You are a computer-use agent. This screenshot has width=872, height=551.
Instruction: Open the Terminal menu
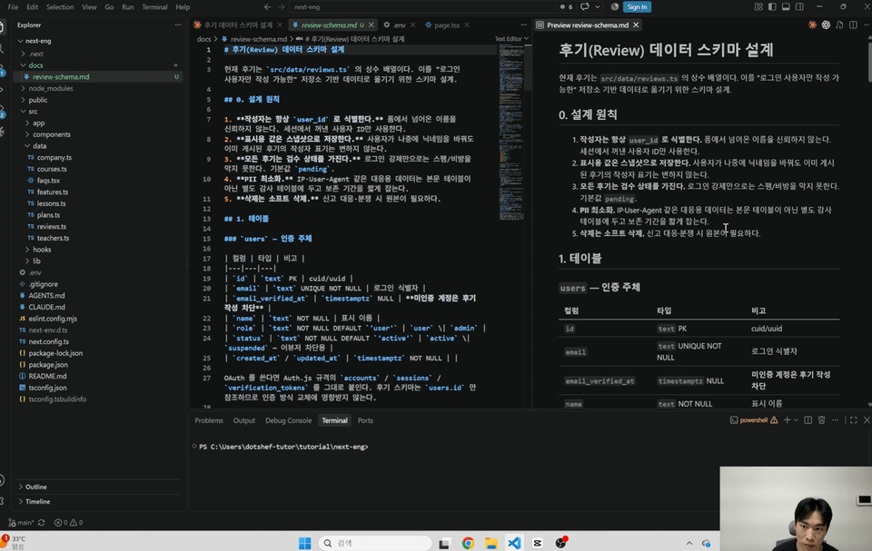[x=154, y=7]
